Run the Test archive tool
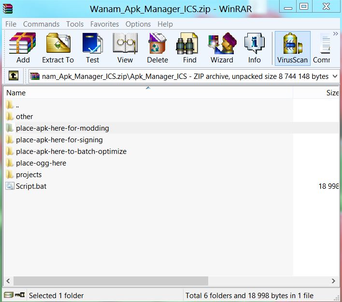Image resolution: width=342 pixels, height=302 pixels. (x=92, y=48)
